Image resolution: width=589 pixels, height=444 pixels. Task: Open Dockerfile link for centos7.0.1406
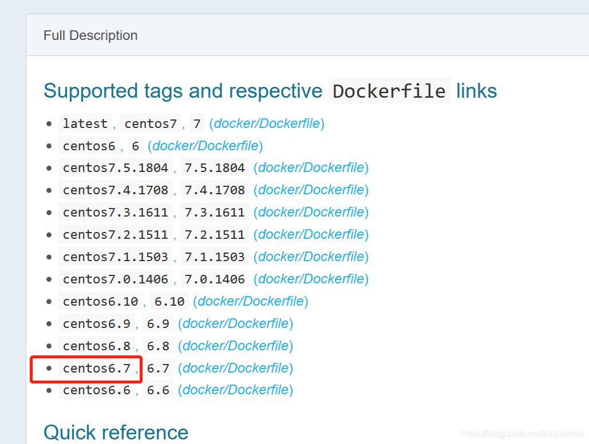[311, 279]
